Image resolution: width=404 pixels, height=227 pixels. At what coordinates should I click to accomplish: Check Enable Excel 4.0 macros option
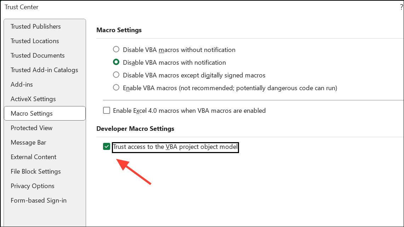pyautogui.click(x=107, y=110)
